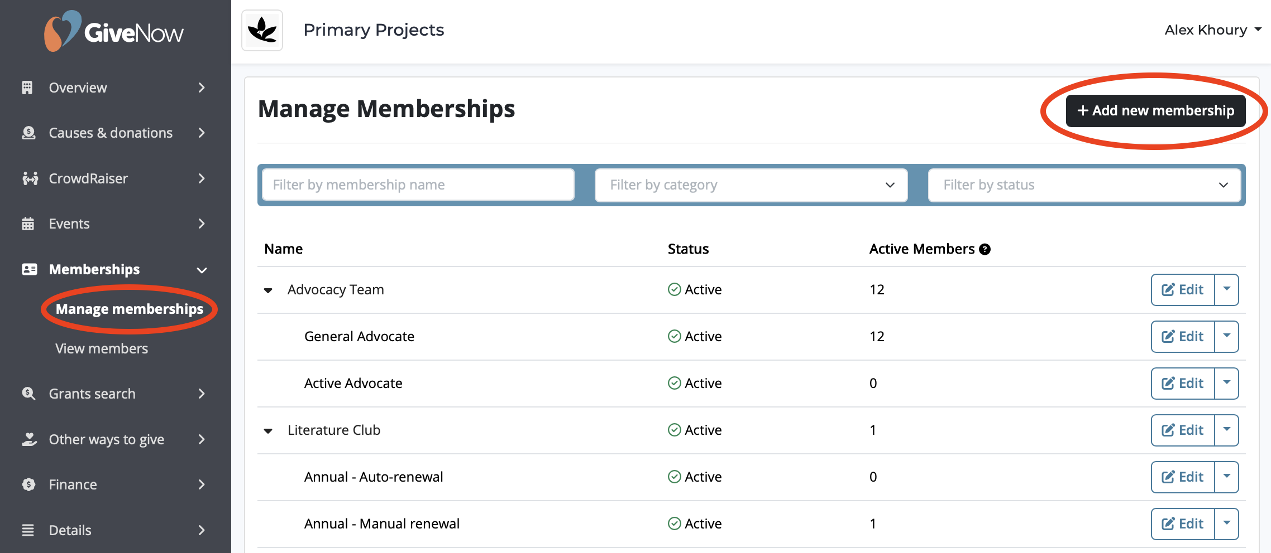Open Active Advocate edit options arrow

[1227, 383]
